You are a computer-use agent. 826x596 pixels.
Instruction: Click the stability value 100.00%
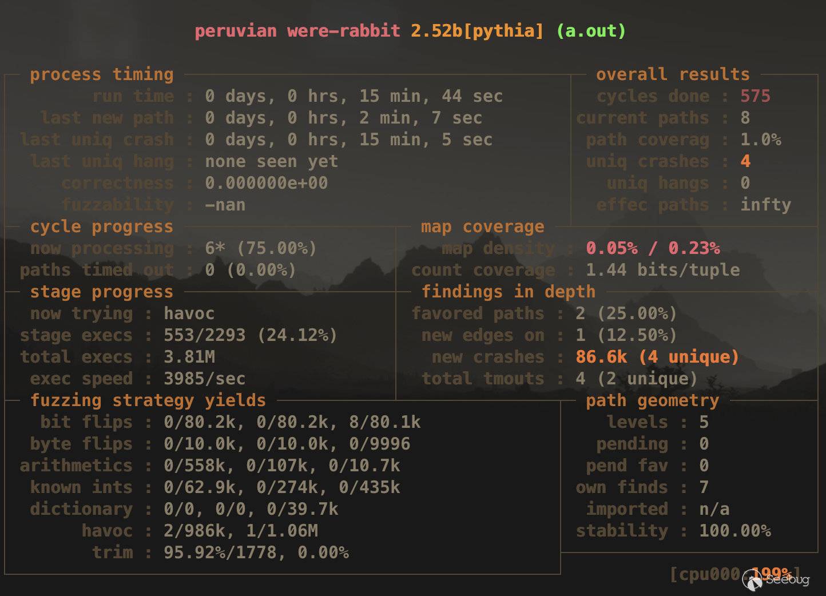pos(734,531)
